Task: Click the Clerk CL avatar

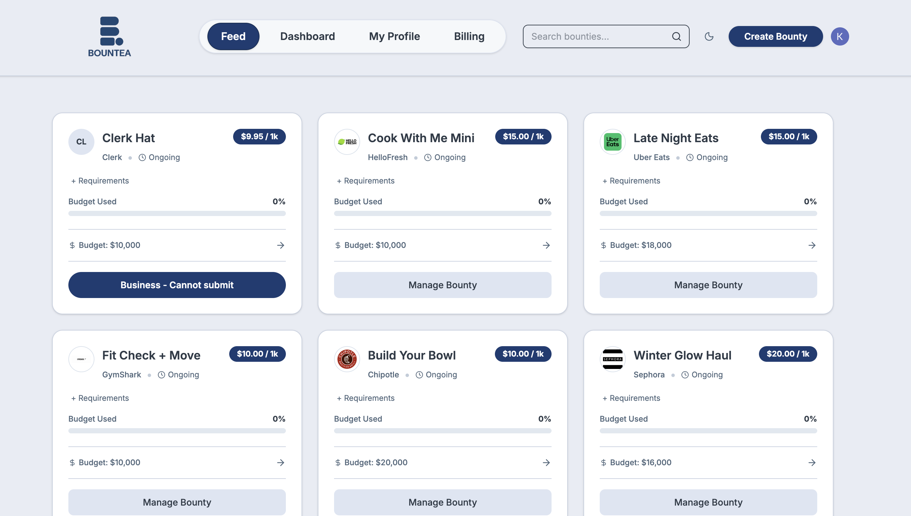Action: tap(81, 142)
